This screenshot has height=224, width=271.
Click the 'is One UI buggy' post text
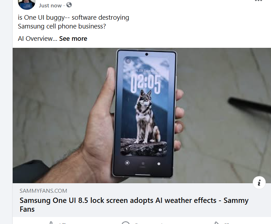coord(73,22)
